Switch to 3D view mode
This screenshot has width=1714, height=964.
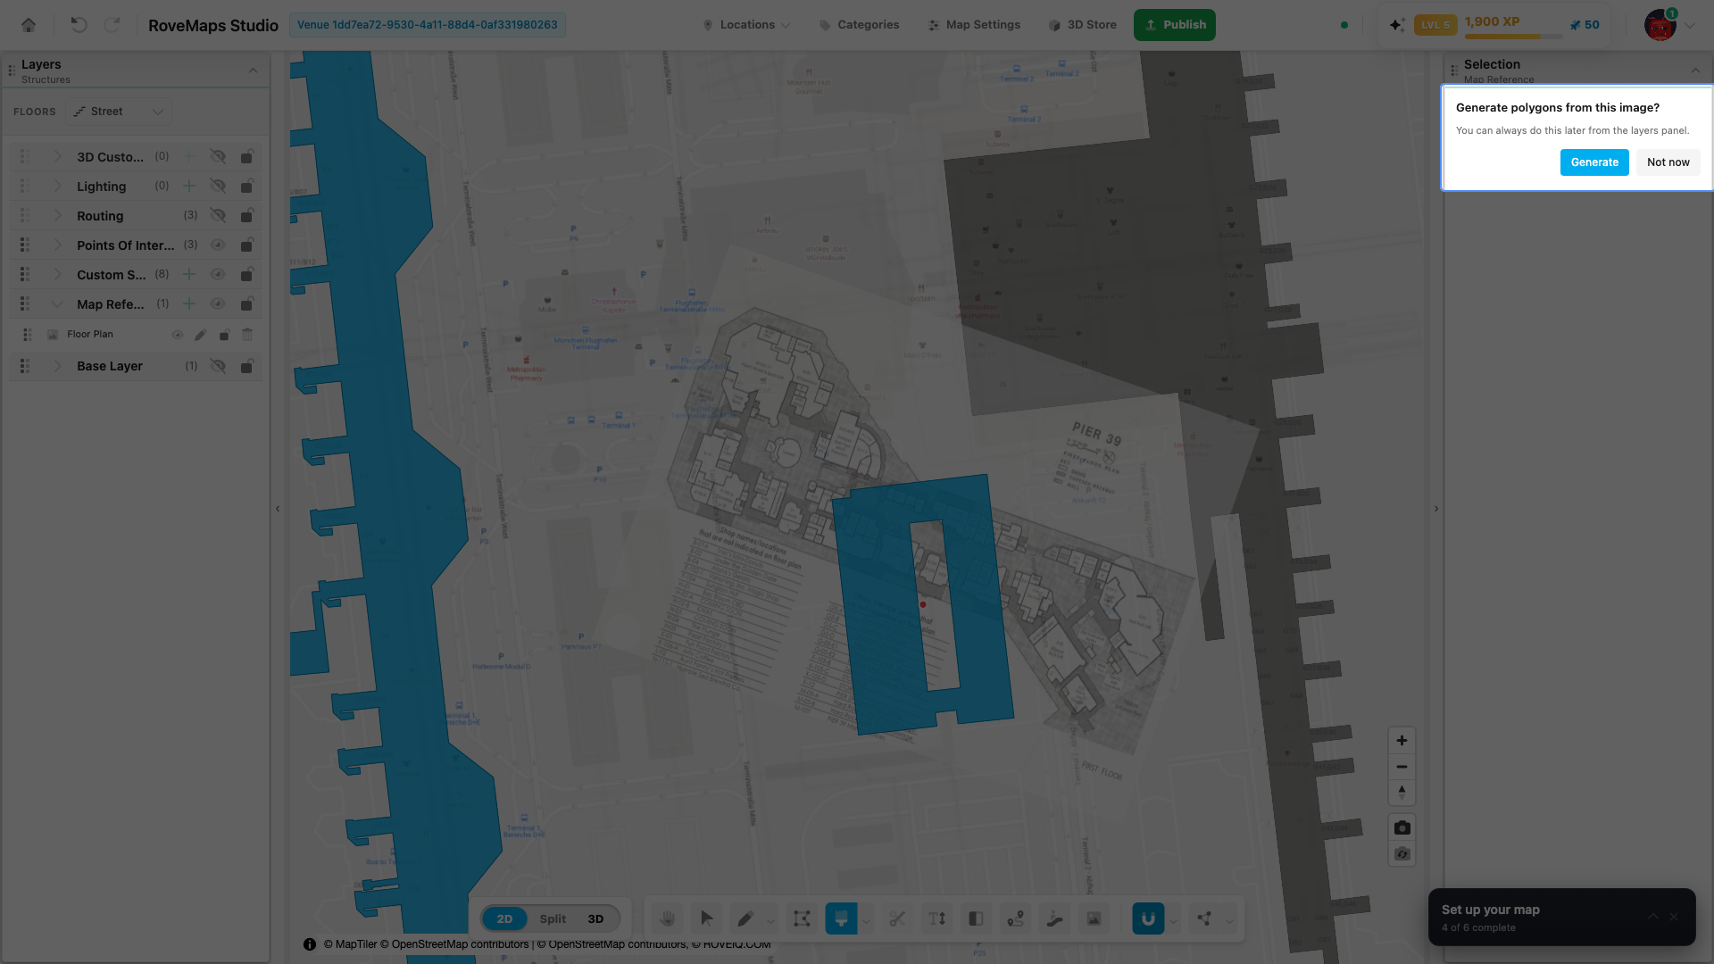(595, 918)
